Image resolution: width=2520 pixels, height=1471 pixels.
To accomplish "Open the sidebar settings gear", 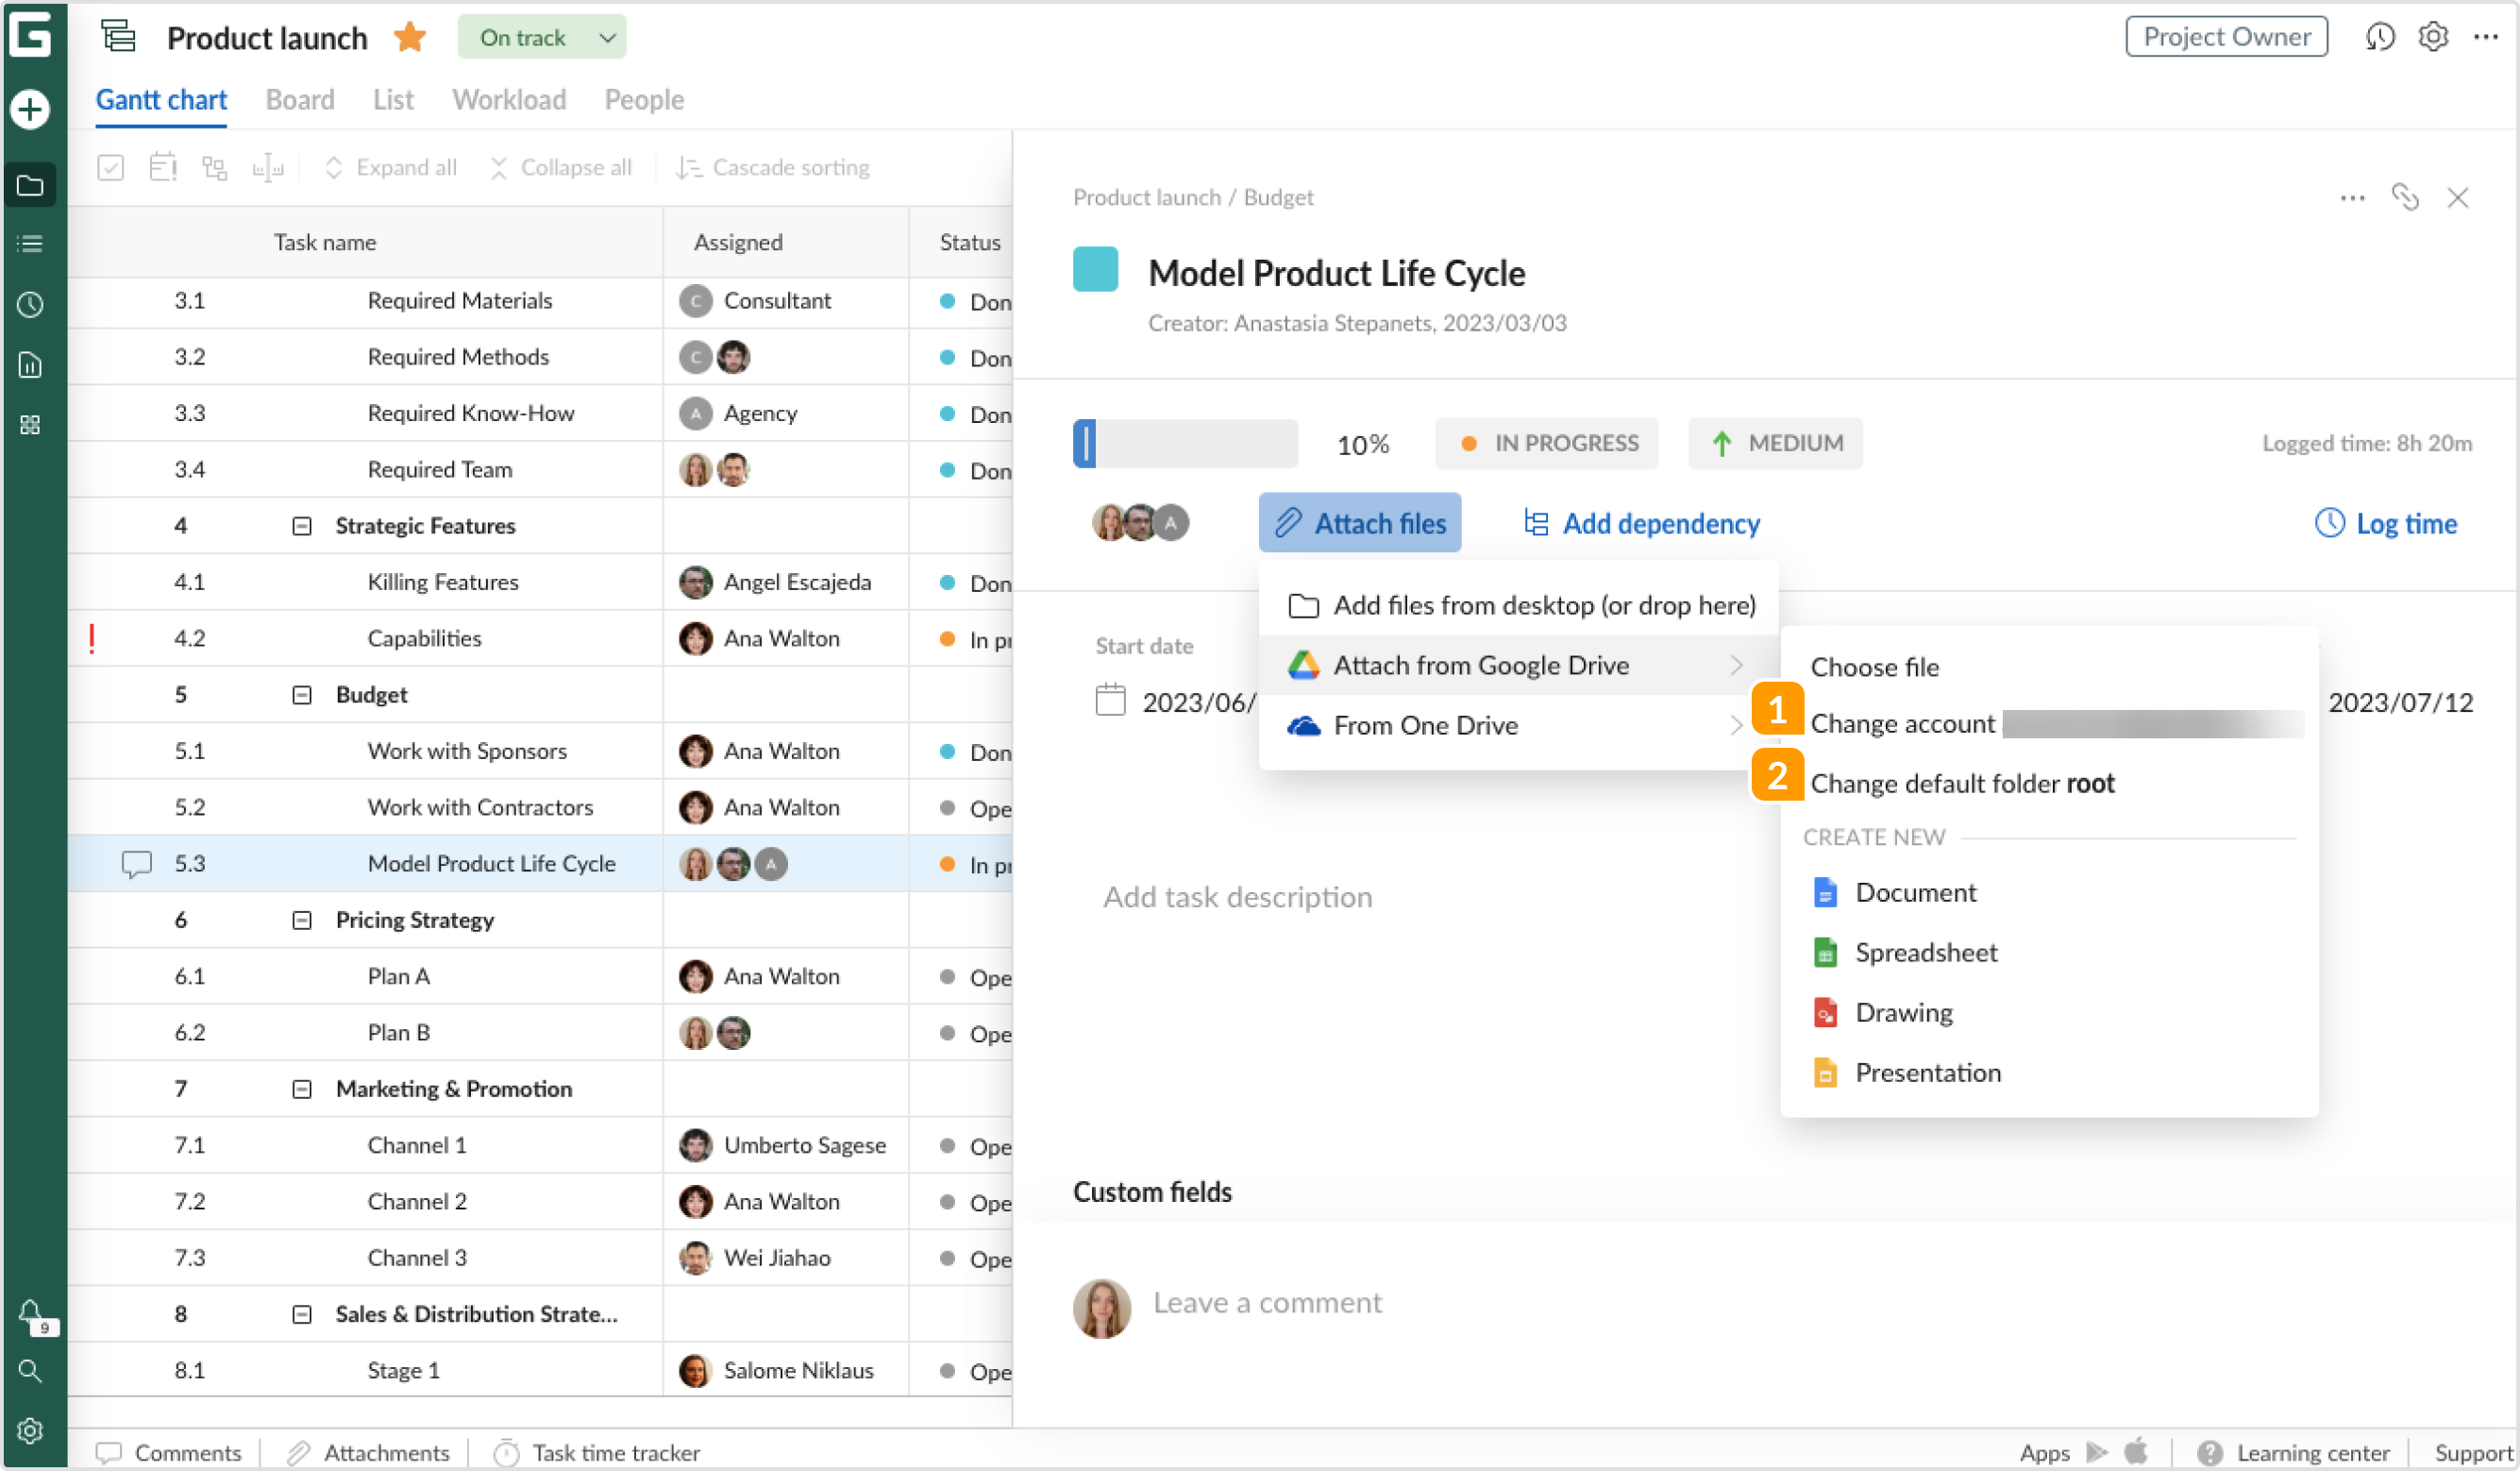I will pyautogui.click(x=30, y=1430).
